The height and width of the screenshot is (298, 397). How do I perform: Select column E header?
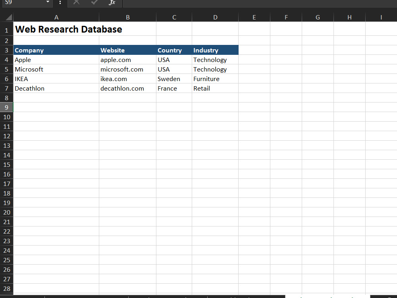[254, 17]
